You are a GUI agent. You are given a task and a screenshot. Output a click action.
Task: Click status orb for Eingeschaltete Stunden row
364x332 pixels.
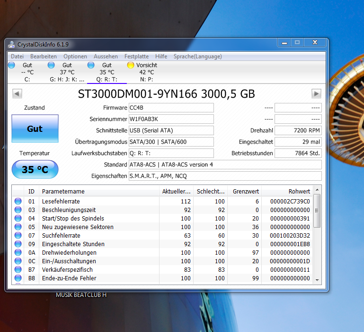coord(18,244)
